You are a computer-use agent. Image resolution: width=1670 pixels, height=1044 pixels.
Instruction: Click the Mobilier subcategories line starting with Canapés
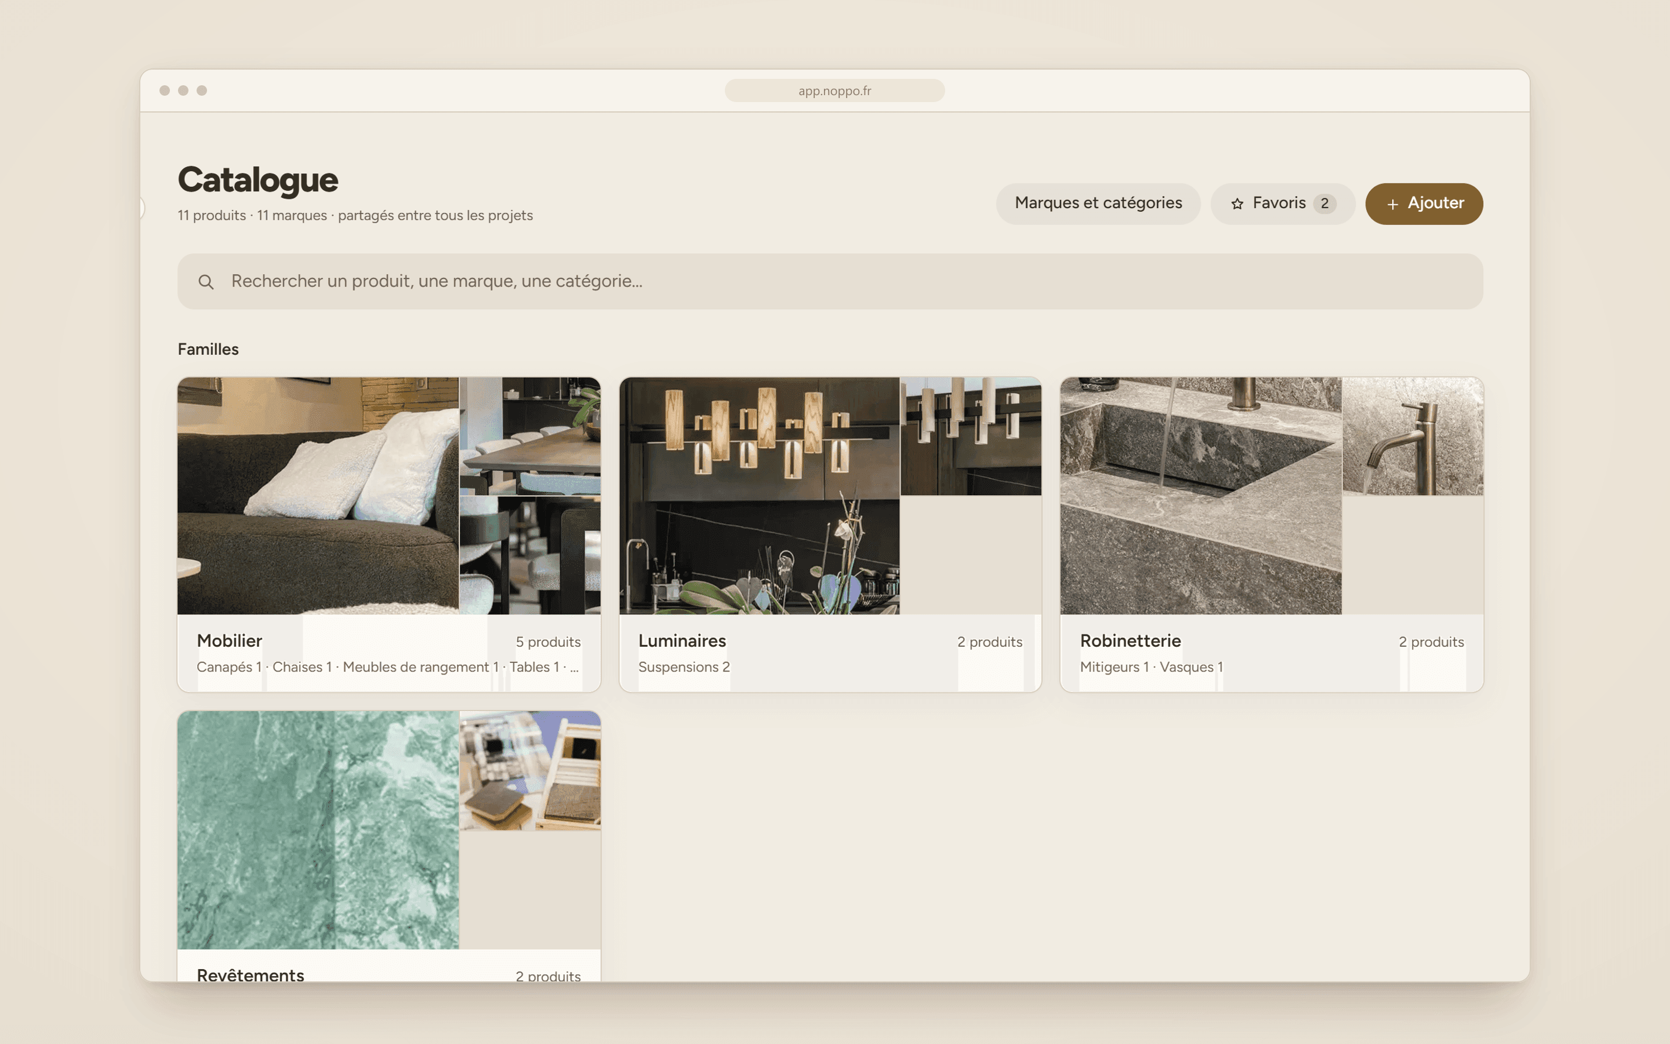388,667
